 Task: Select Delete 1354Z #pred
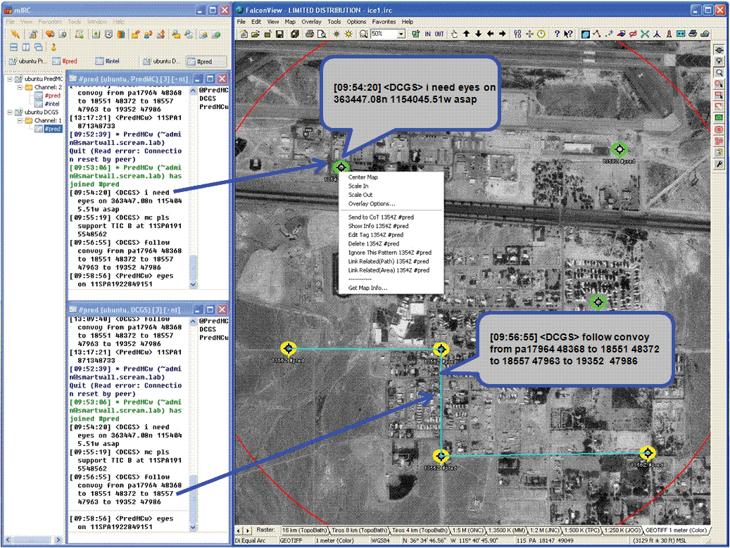click(373, 244)
